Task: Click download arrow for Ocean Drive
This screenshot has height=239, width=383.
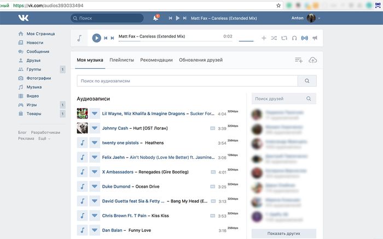Action: tap(95, 187)
